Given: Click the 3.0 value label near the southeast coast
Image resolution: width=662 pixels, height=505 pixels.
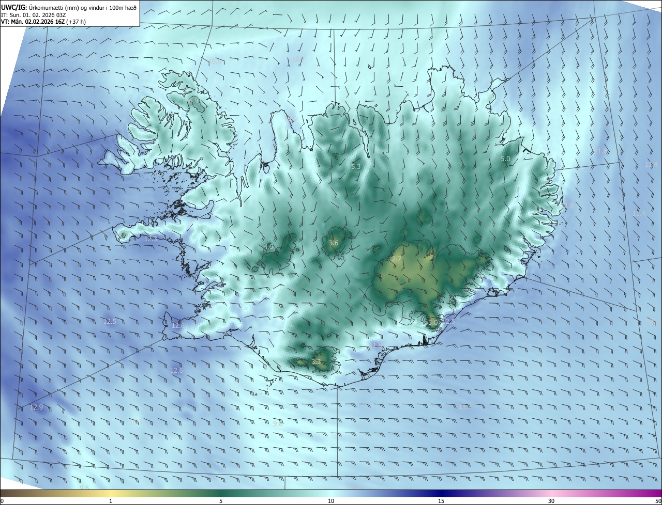Looking at the screenshot, I should coord(433,322).
